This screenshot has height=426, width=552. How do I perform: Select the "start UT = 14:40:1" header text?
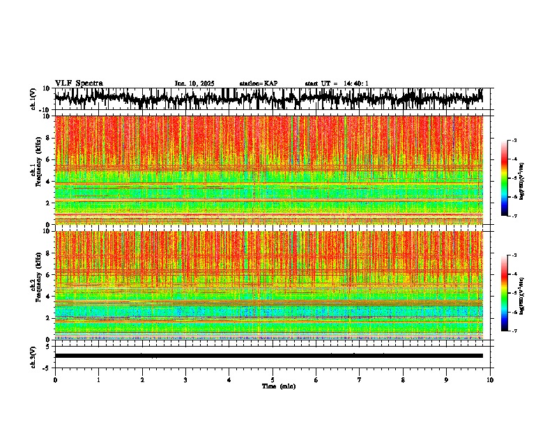pyautogui.click(x=337, y=84)
